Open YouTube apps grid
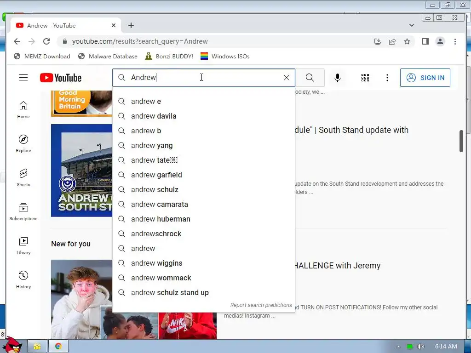 (x=365, y=78)
